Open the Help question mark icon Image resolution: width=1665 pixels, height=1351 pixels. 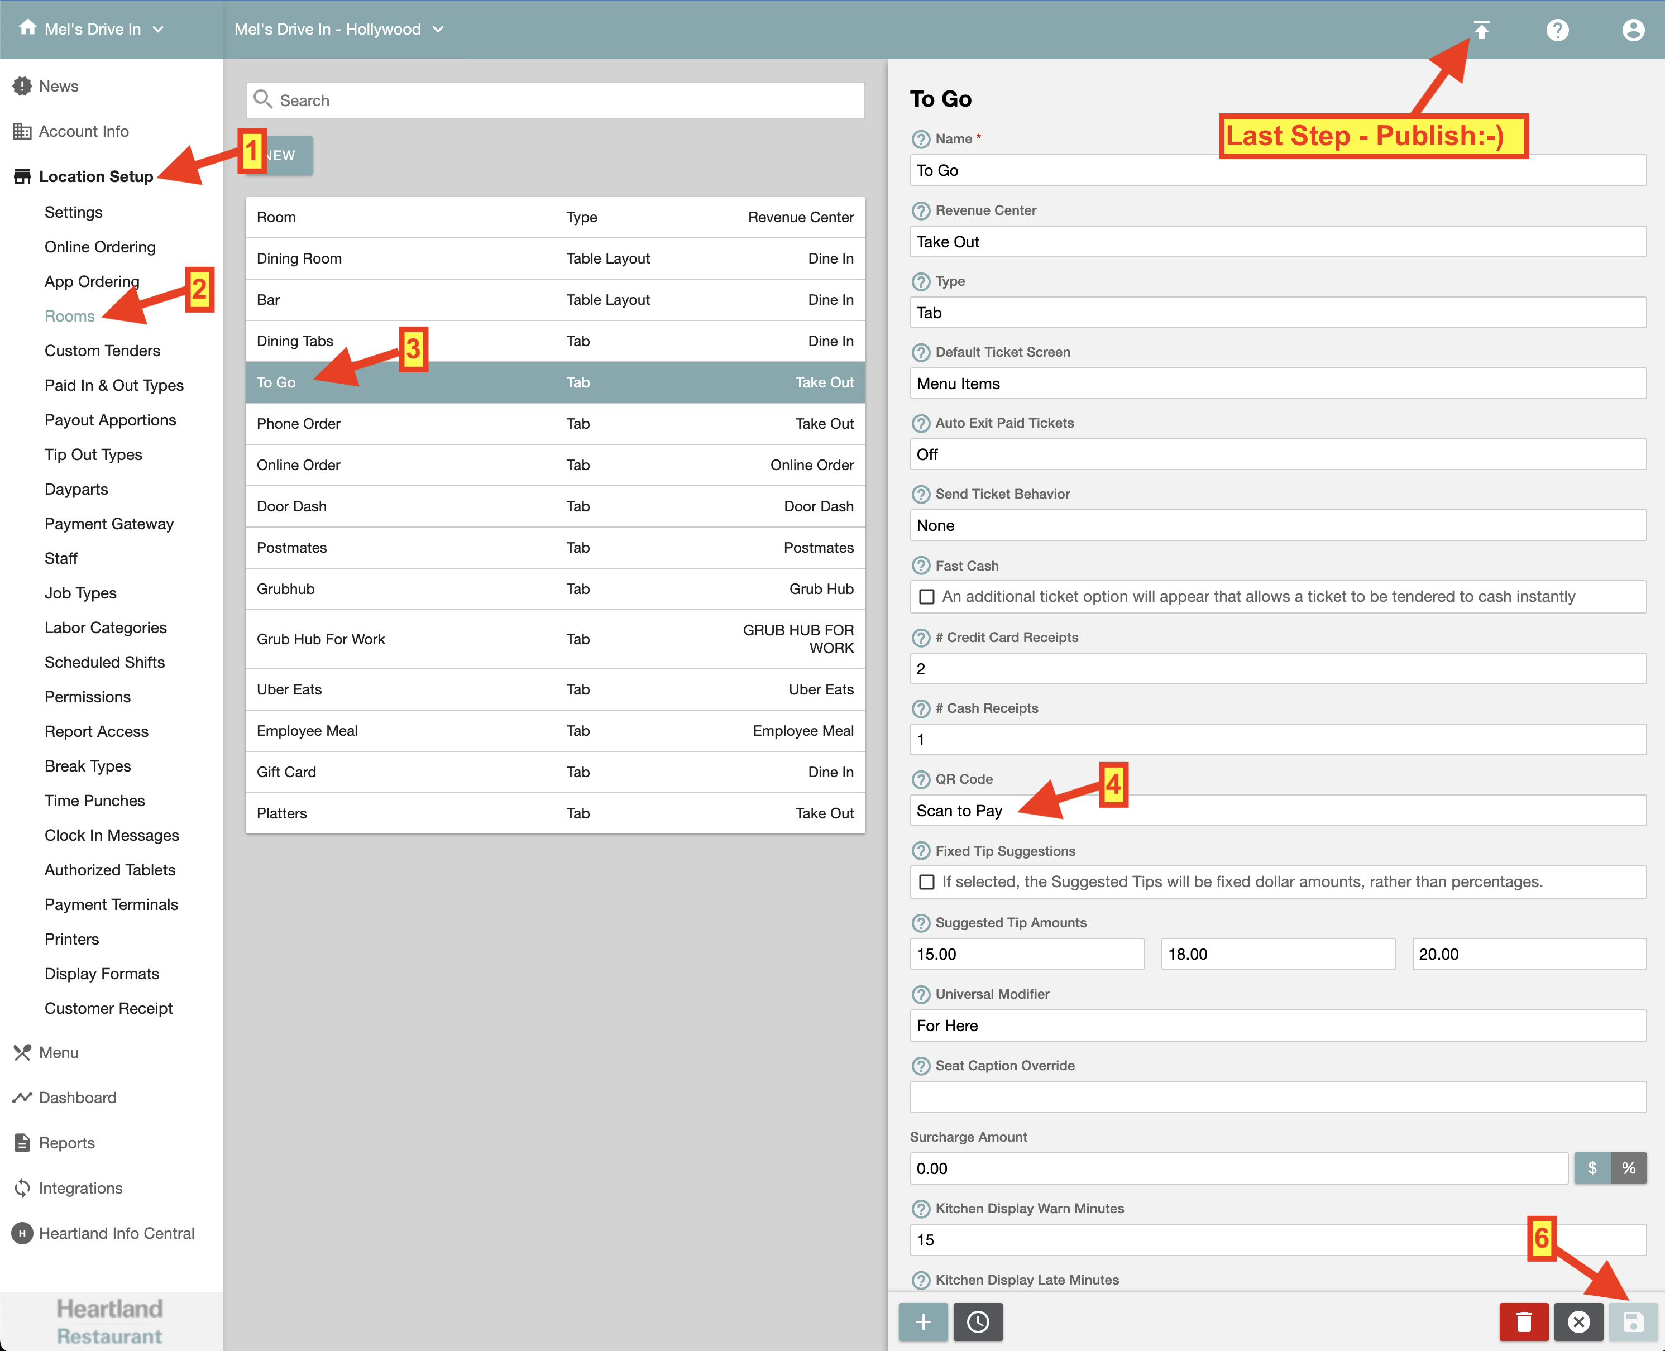(x=1557, y=30)
